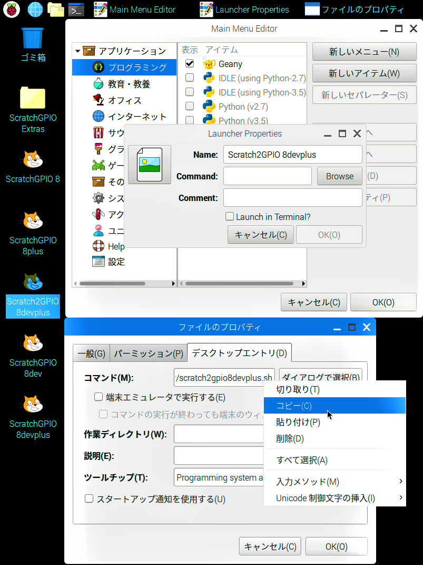Choose 切り取り from the context menu
Viewport: 423px width, 565px height.
pyautogui.click(x=335, y=389)
